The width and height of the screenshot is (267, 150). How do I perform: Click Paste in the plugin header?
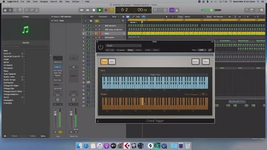click(138, 50)
